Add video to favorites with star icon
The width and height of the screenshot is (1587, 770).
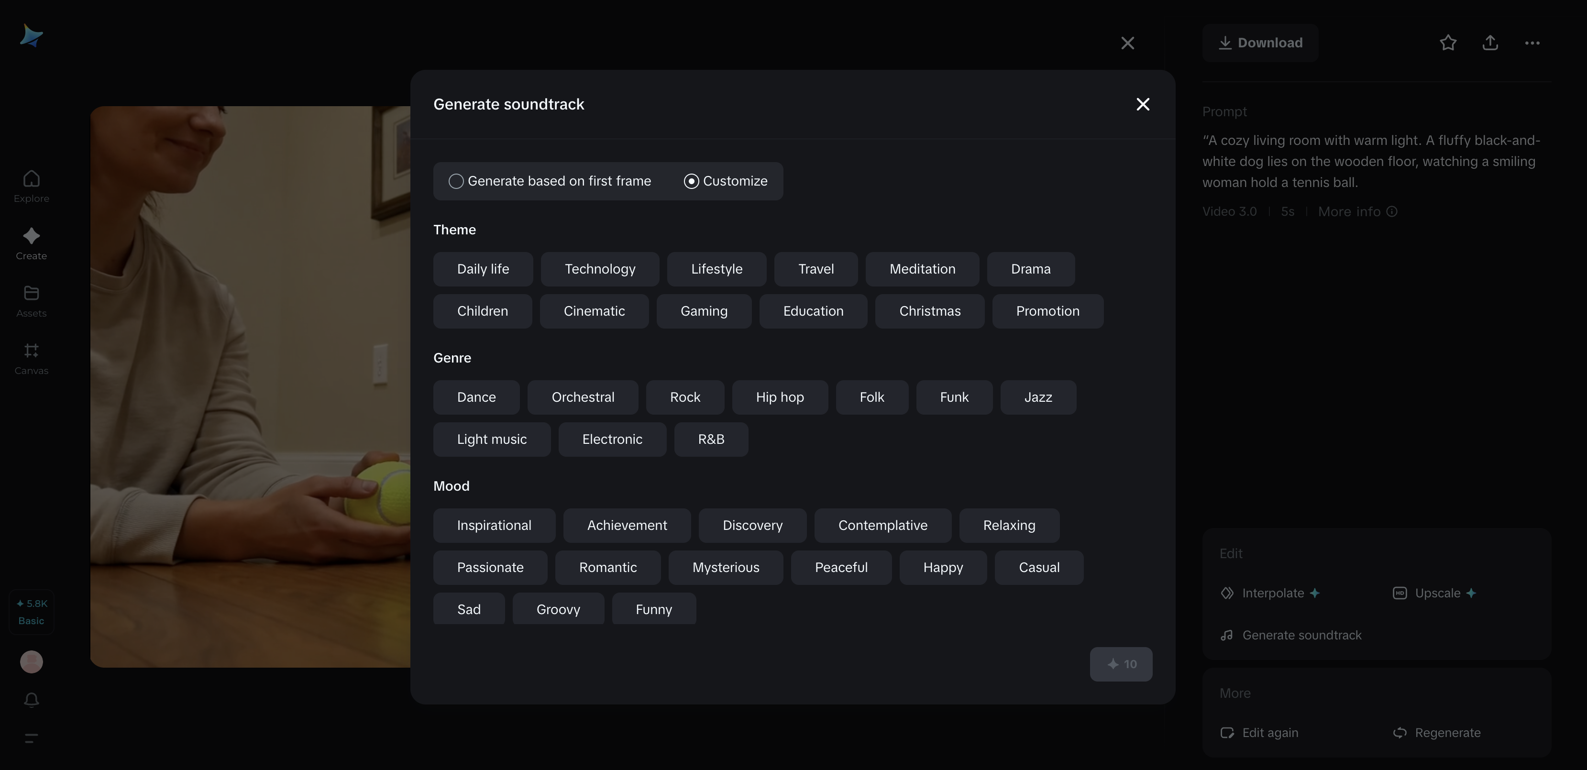(1448, 43)
